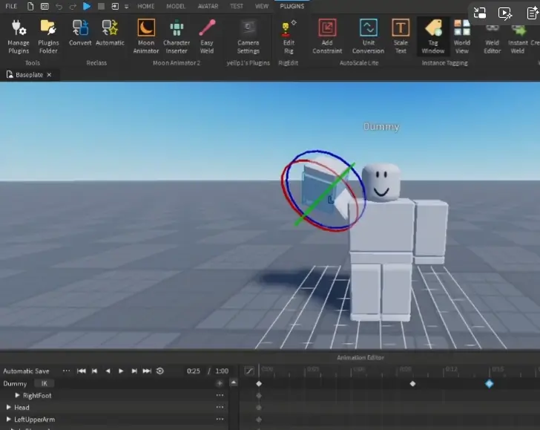The height and width of the screenshot is (430, 540).
Task: Jump to first animation frame
Action: coord(82,371)
